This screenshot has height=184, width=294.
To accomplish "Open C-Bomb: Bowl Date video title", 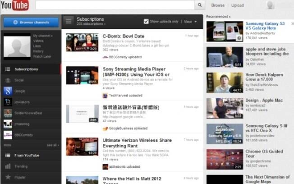I will pyautogui.click(x=124, y=36).
